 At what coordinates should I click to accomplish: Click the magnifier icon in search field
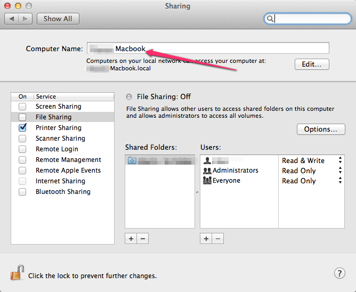[270, 19]
